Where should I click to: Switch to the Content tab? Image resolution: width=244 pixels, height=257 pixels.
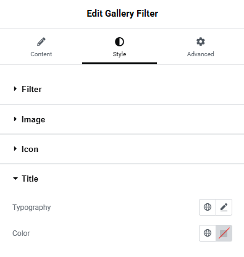click(41, 47)
